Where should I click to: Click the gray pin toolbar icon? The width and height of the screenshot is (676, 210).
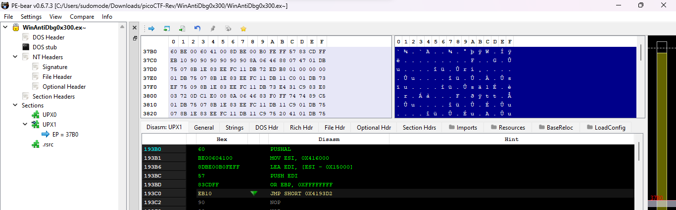click(x=213, y=29)
